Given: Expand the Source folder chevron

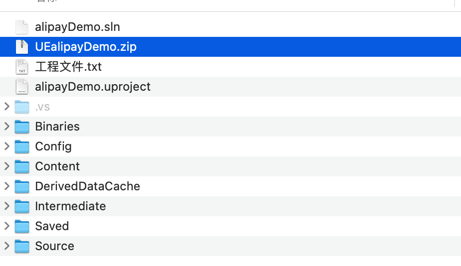Looking at the screenshot, I should [x=7, y=246].
